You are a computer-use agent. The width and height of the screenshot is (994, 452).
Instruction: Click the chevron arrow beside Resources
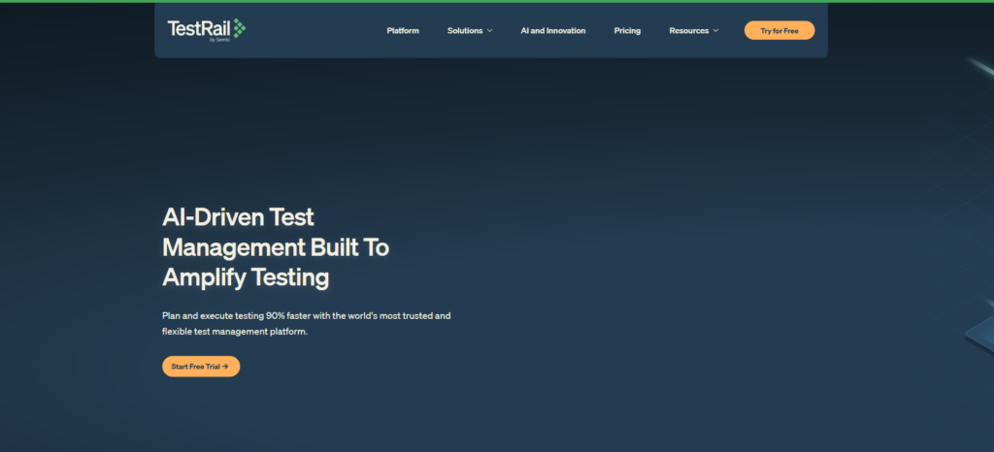click(x=715, y=31)
